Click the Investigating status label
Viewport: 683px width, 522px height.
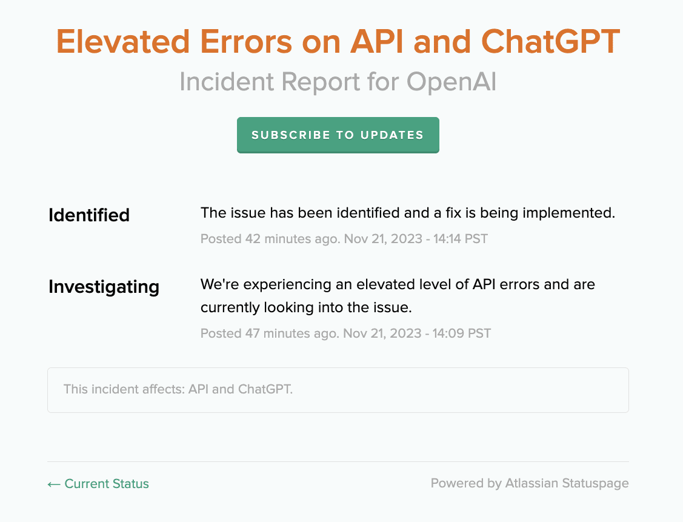click(x=104, y=287)
